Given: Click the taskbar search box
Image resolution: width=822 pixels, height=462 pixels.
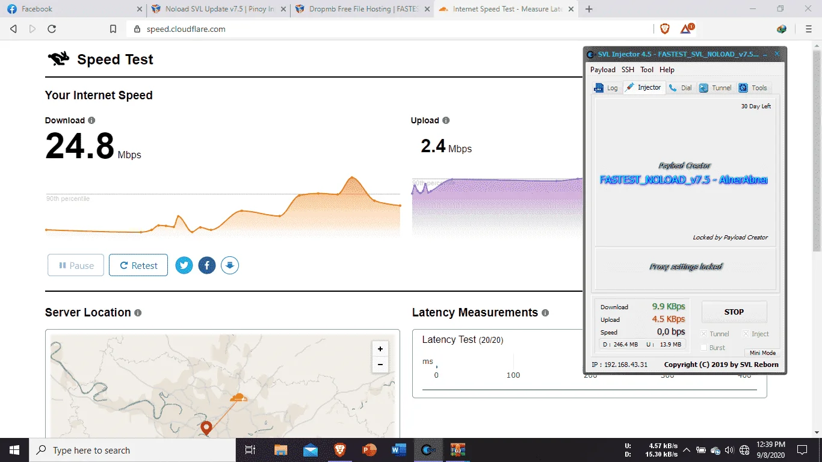Looking at the screenshot, I should [132, 450].
